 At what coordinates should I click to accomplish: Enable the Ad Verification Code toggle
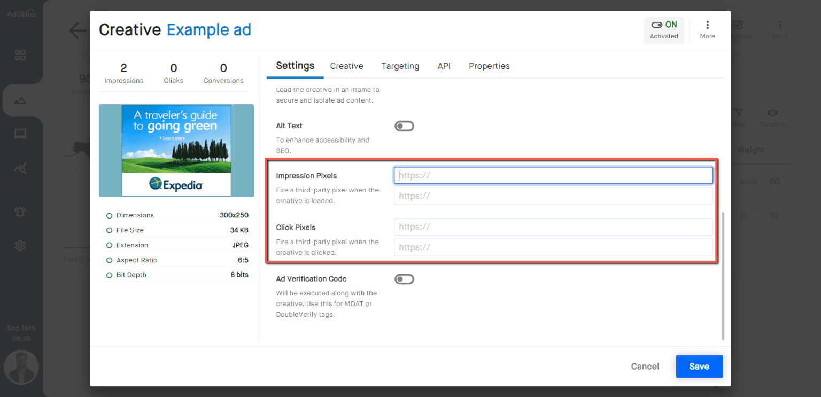coord(404,279)
